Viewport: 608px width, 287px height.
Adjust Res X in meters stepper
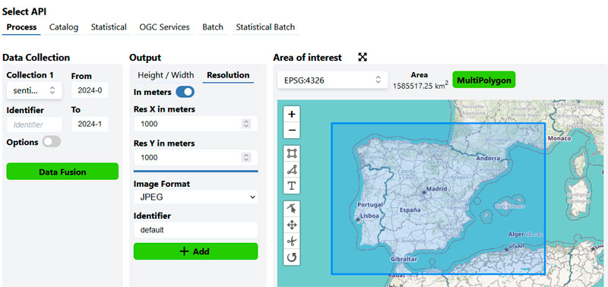click(x=245, y=124)
